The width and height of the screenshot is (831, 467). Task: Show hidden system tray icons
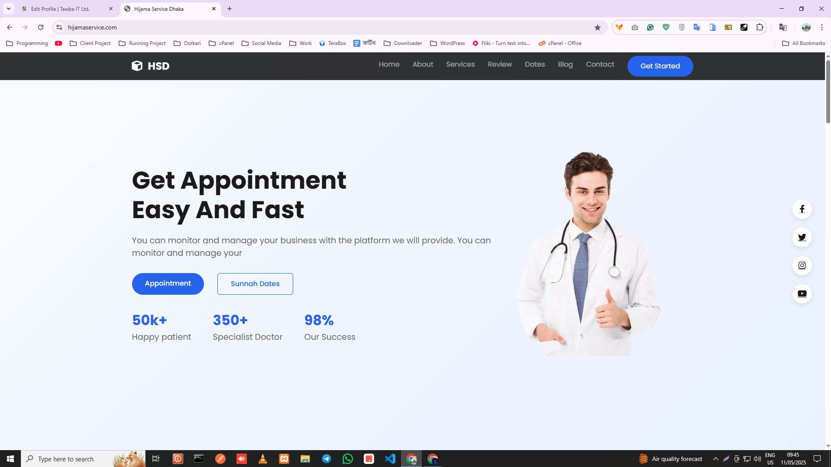tap(715, 459)
